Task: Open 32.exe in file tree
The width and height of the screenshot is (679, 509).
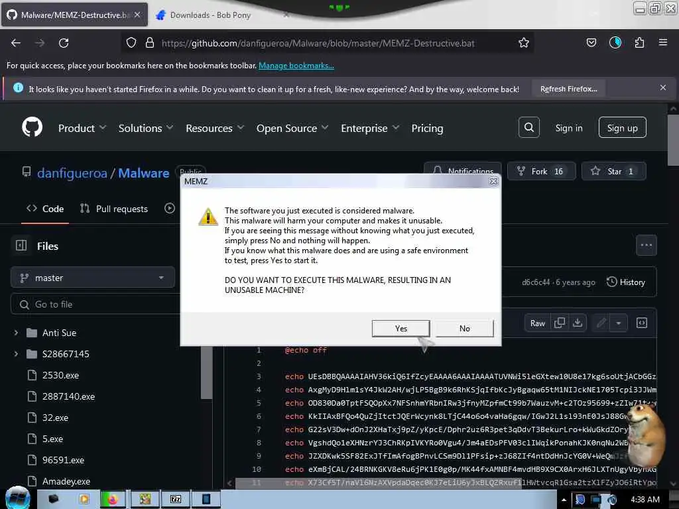Action: click(55, 418)
